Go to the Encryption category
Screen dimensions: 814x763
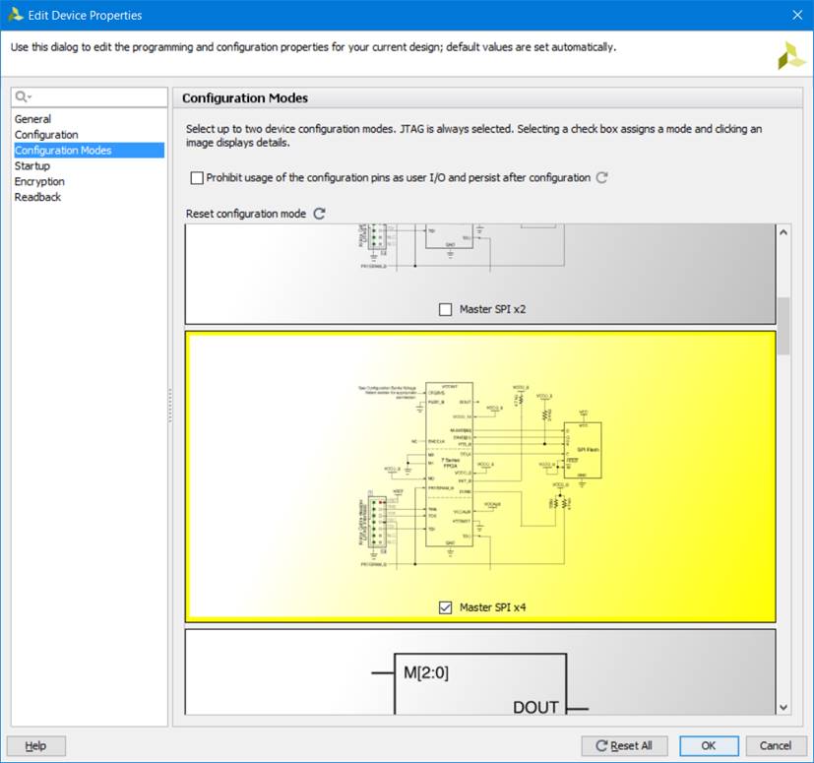coord(39,182)
